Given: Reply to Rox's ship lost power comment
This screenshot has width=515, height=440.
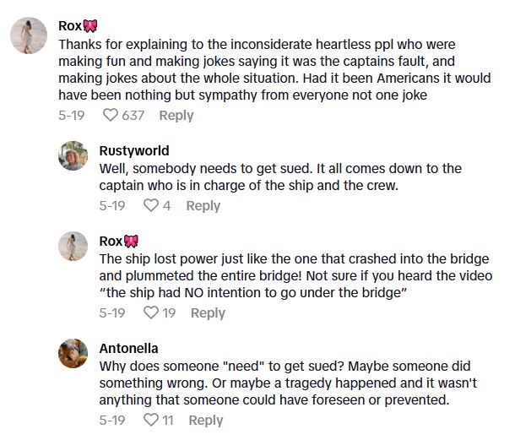Looking at the screenshot, I should tap(208, 313).
